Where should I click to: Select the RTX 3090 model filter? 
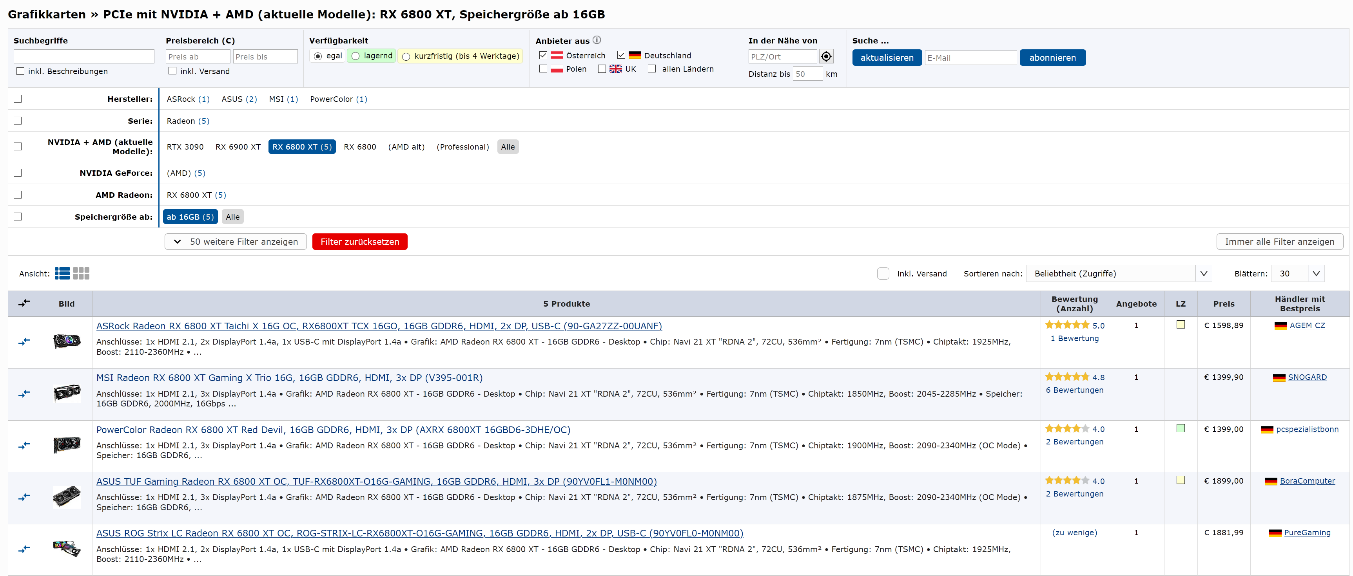click(x=185, y=147)
